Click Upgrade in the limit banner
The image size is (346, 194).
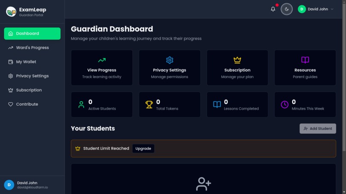click(x=143, y=149)
